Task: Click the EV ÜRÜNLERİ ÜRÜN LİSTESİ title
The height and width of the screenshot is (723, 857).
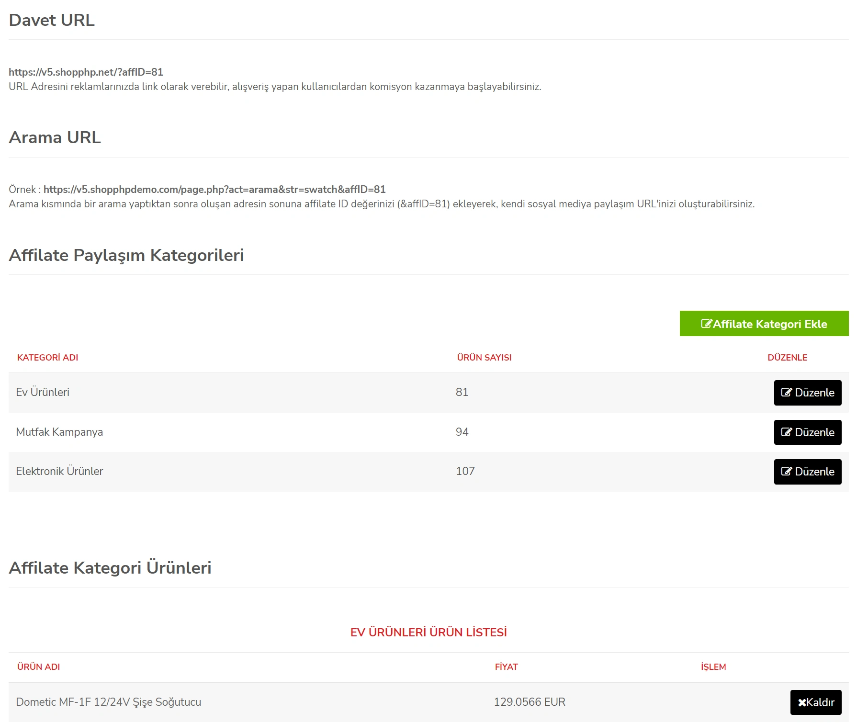Action: 428,632
